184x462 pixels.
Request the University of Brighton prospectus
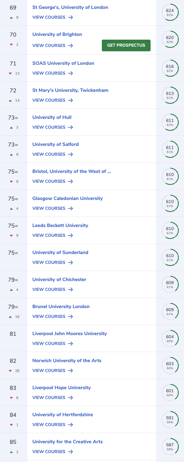pos(126,45)
